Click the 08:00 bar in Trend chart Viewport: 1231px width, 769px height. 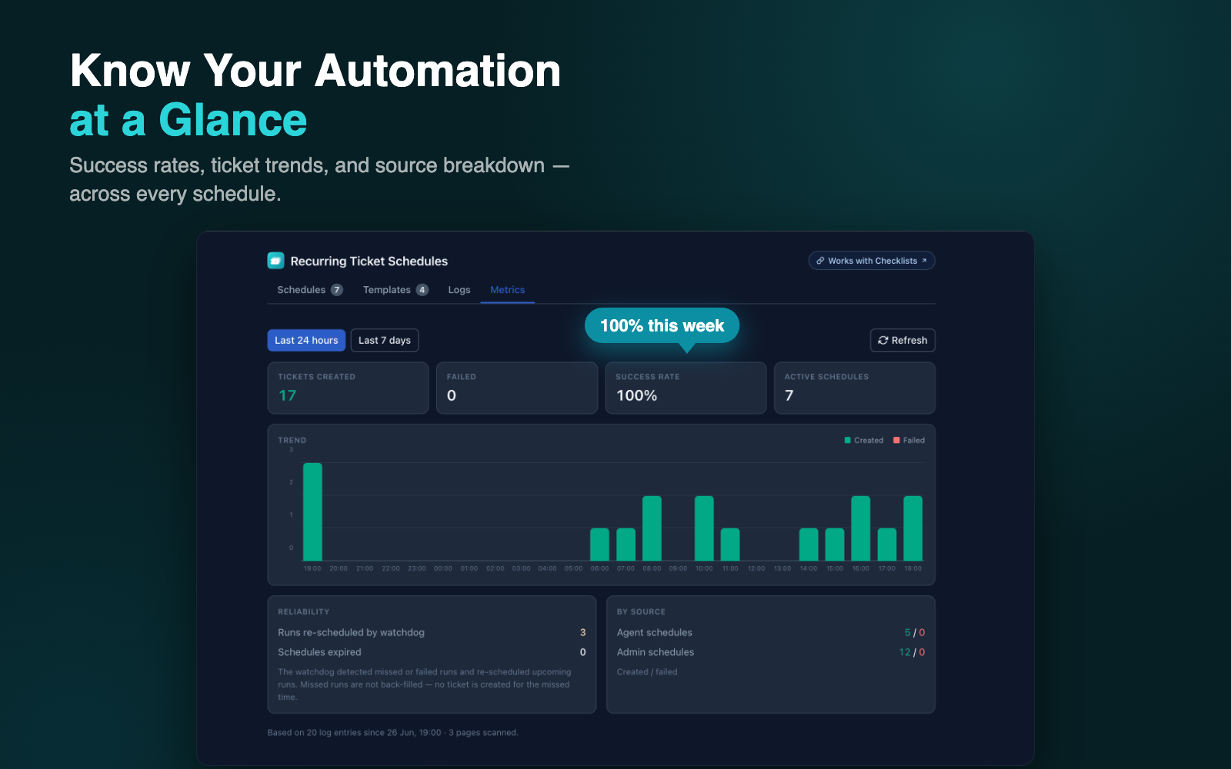(x=652, y=528)
